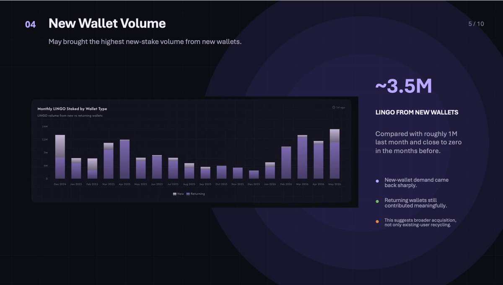The height and width of the screenshot is (285, 503).
Task: Click 'May brought the highest new-stake volume' subtitle
Action: [145, 42]
